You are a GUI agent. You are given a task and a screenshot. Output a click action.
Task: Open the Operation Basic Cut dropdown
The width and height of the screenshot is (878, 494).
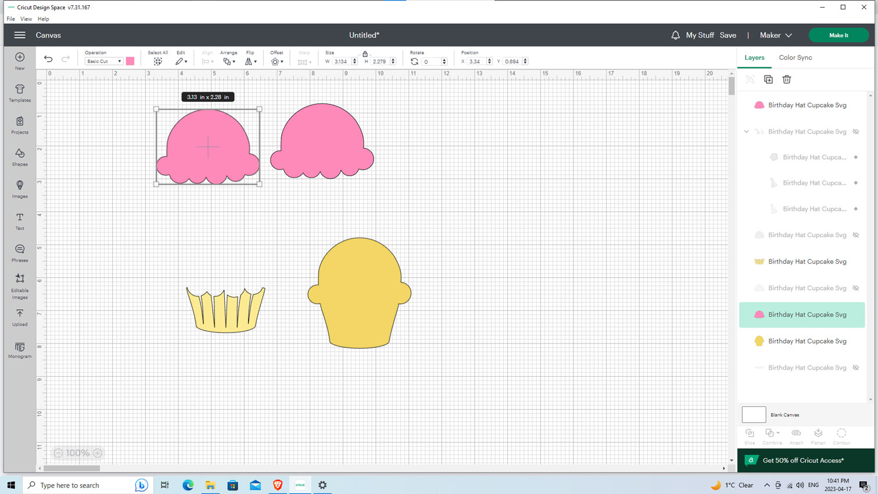[x=103, y=62]
